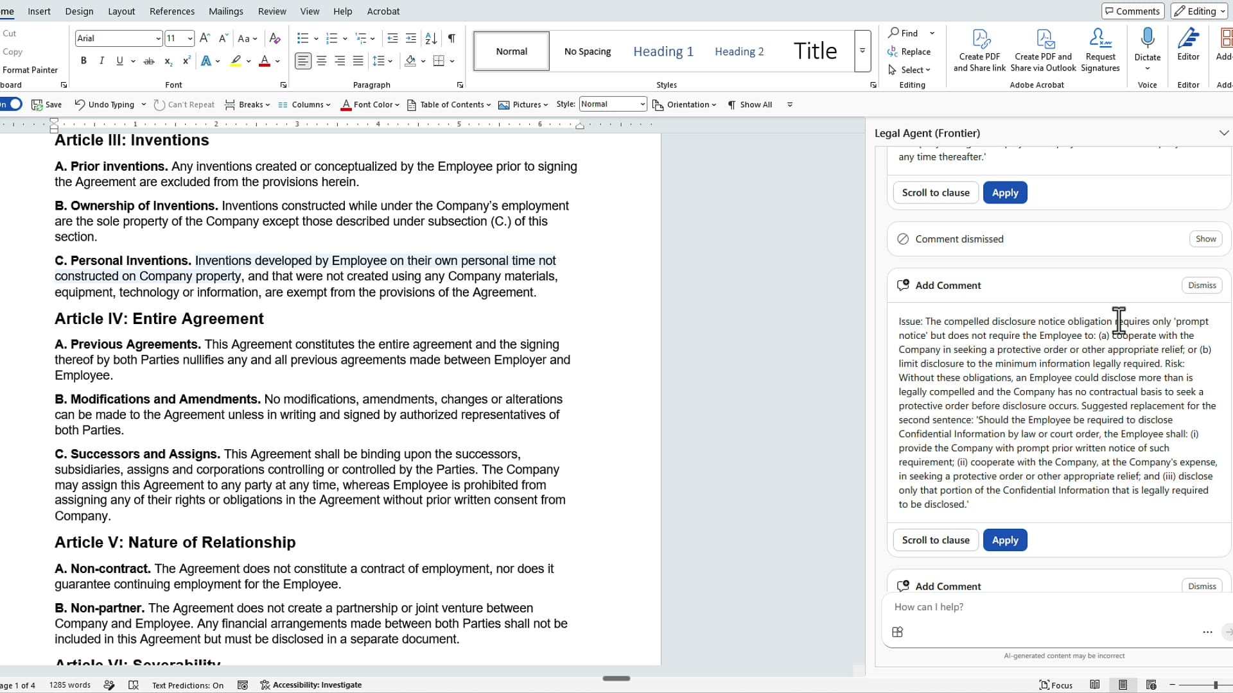Image resolution: width=1233 pixels, height=693 pixels.
Task: Expand the Styles gallery
Action: [862, 51]
